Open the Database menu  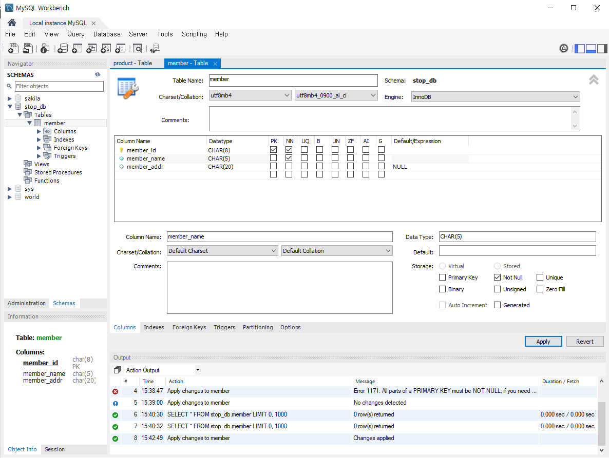[107, 34]
